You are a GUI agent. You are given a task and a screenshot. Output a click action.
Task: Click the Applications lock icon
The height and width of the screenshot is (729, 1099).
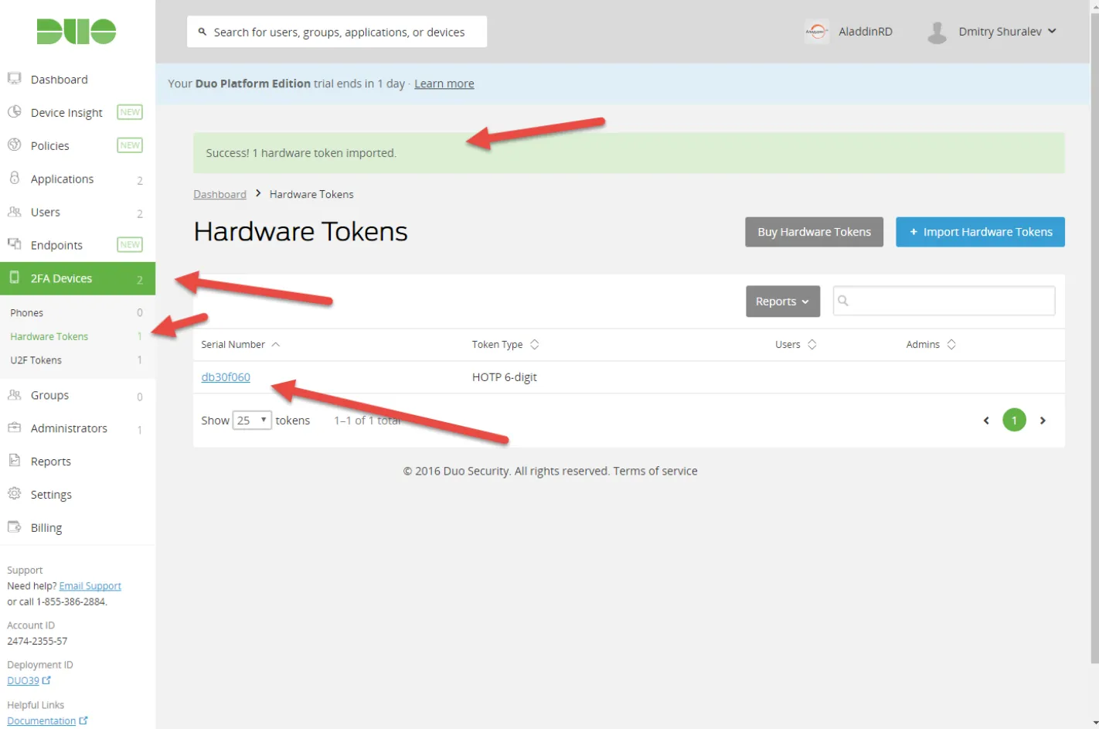point(14,179)
